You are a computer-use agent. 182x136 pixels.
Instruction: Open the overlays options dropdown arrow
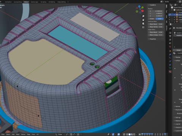coord(121,134)
